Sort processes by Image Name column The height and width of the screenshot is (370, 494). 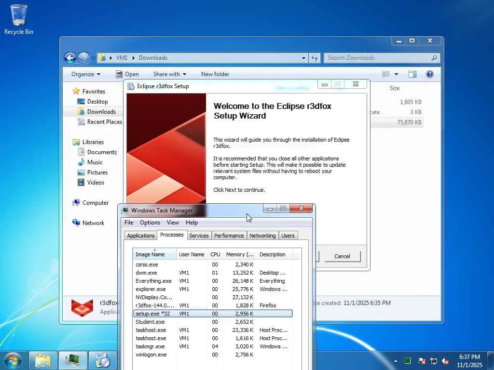(154, 254)
